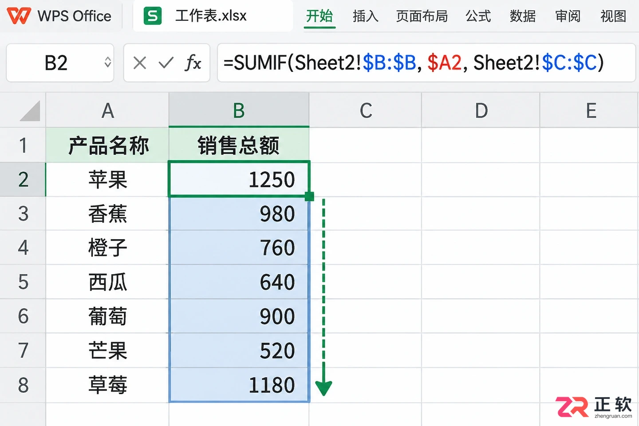Select the cell containing 西瓜

(107, 282)
